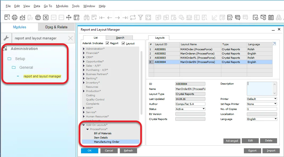Click the Lock Screen toolbar icon
Screen dimensions: 284x157
coord(77,17)
